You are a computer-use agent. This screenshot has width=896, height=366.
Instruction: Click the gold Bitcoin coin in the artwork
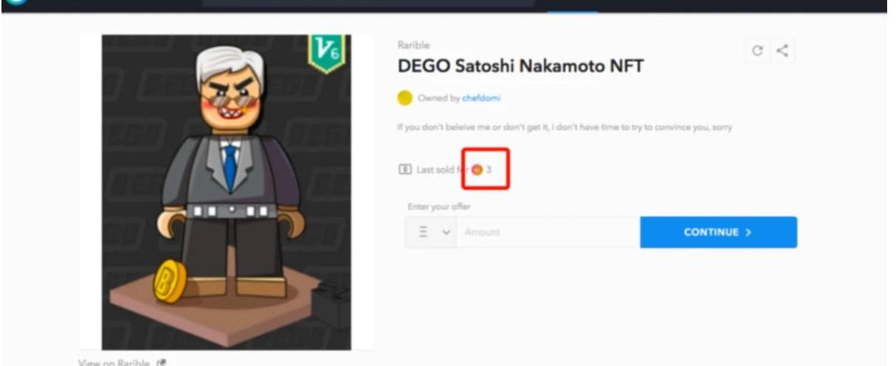169,281
